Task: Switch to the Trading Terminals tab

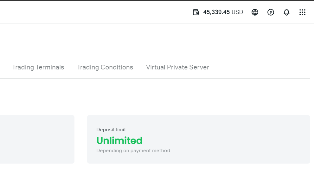Action: 38,67
